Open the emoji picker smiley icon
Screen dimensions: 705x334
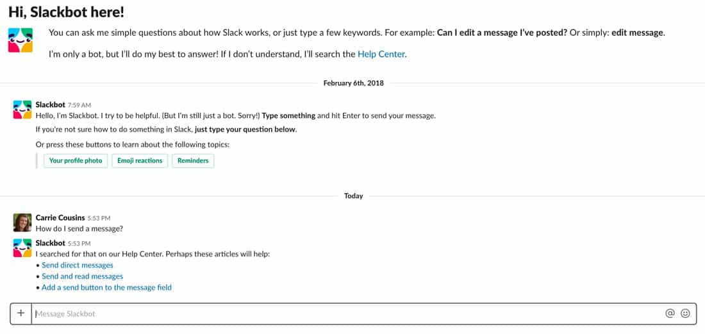pyautogui.click(x=685, y=313)
